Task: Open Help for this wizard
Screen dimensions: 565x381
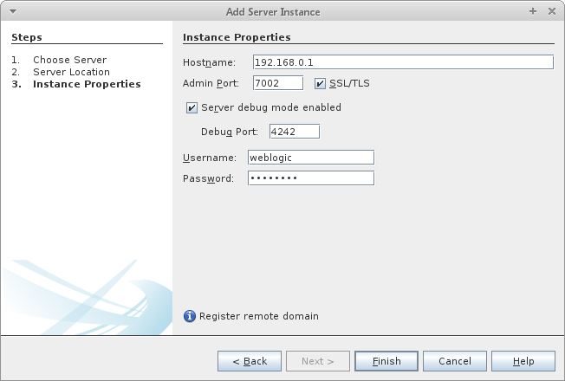Action: click(x=523, y=361)
